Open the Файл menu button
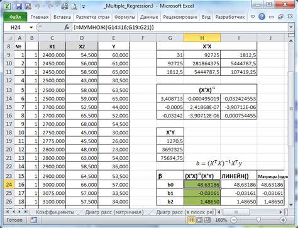This screenshot has height=228, width=298. (15, 17)
